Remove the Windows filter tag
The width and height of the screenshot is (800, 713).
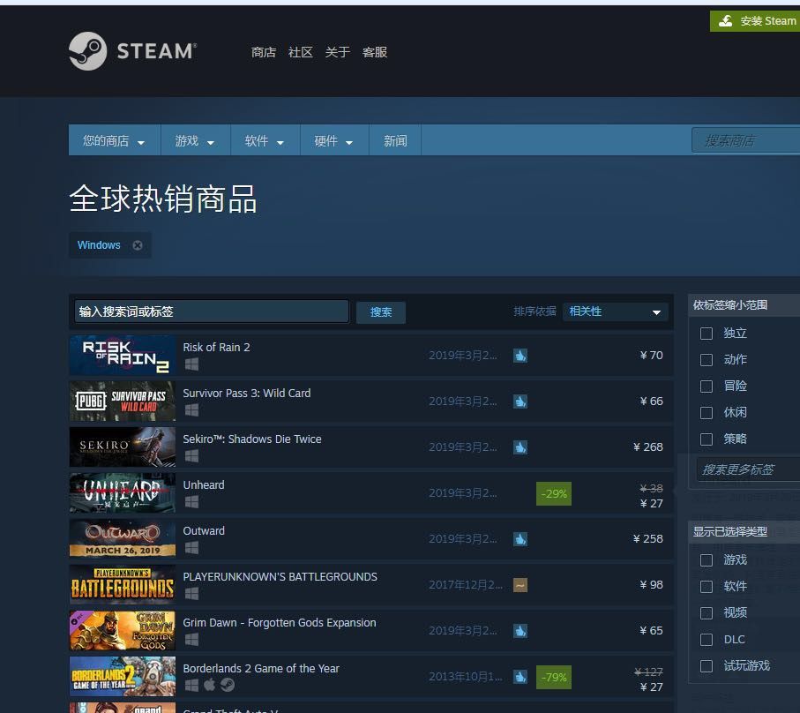pyautogui.click(x=138, y=245)
